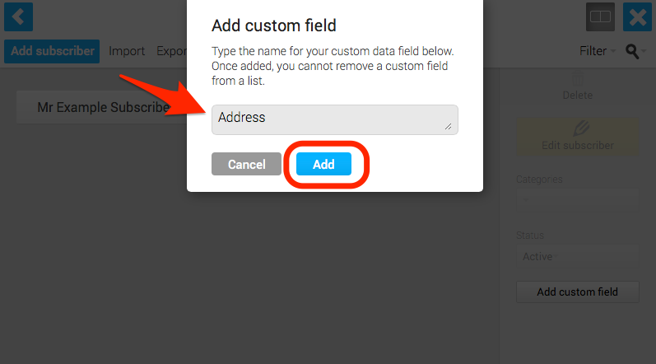Click the Address text field
This screenshot has height=364, width=656.
pos(335,119)
